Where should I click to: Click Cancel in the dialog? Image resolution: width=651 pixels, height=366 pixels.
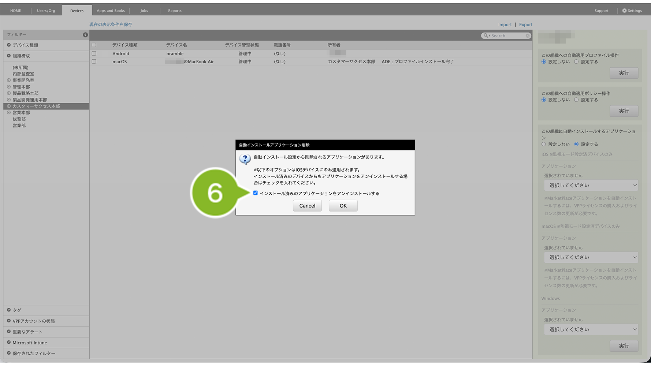[x=307, y=206]
